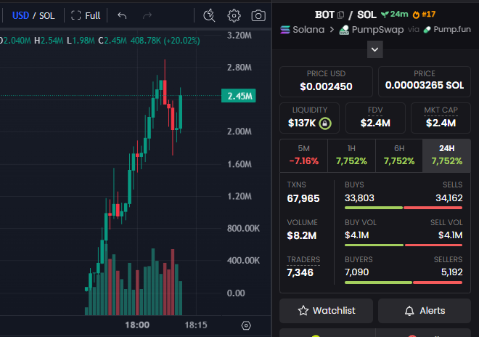Select the 6H timeframe tab
Screen dimensions: 479x337
click(399, 155)
